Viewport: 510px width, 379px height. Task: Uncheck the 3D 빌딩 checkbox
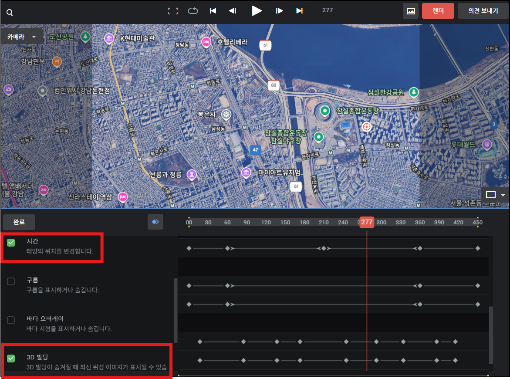coord(11,359)
